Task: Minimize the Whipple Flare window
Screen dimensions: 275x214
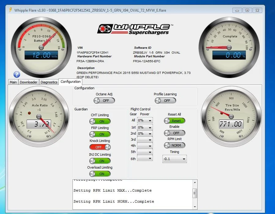Action: click(237, 10)
